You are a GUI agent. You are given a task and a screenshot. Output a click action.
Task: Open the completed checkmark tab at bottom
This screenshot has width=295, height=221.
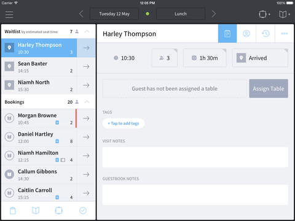point(83,211)
